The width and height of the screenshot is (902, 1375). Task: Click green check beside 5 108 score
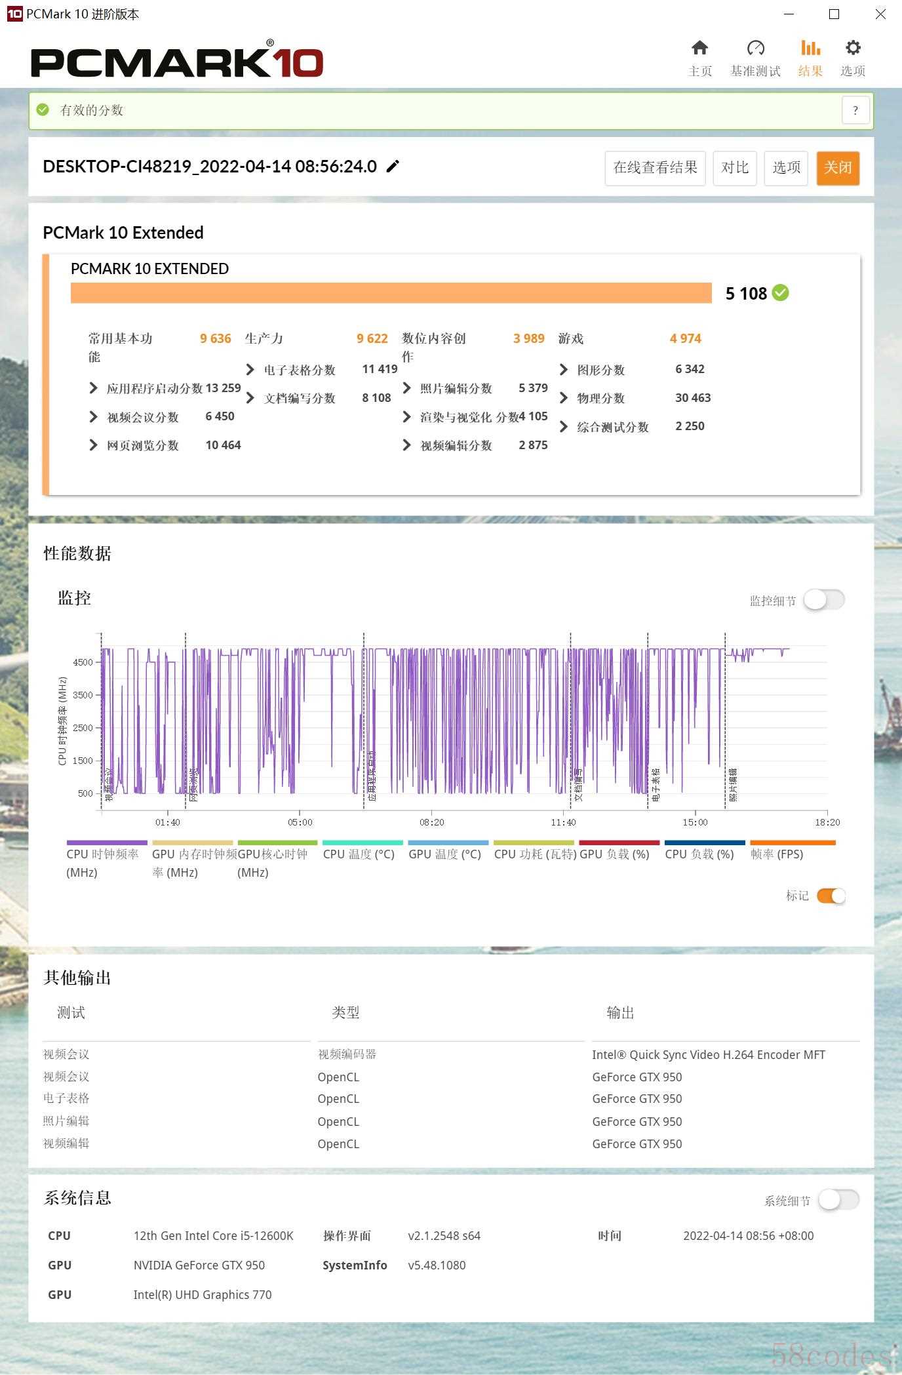781,293
